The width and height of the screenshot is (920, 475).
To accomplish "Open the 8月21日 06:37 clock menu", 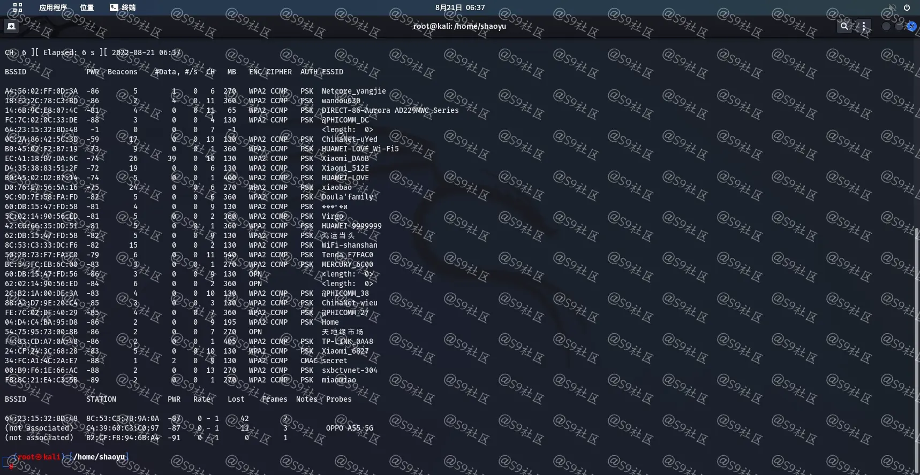I will 460,7.
